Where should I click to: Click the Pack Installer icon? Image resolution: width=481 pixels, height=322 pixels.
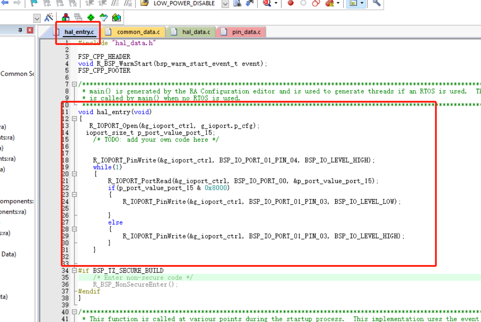(116, 17)
